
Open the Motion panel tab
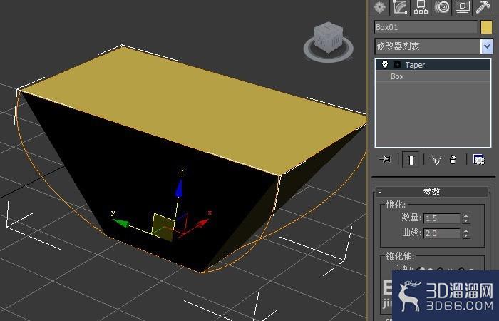click(442, 7)
